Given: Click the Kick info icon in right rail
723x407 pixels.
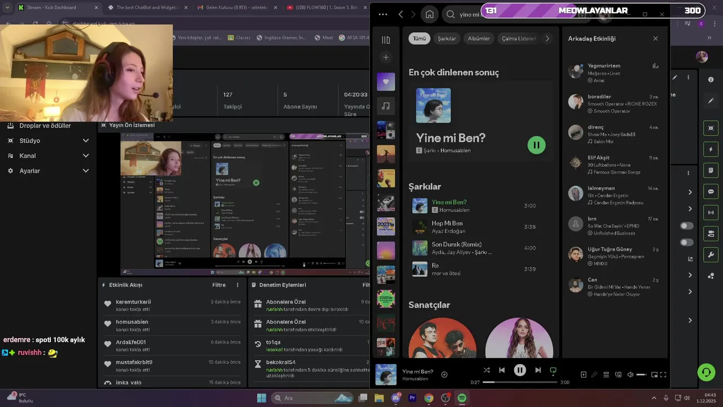Looking at the screenshot, I should point(711,80).
